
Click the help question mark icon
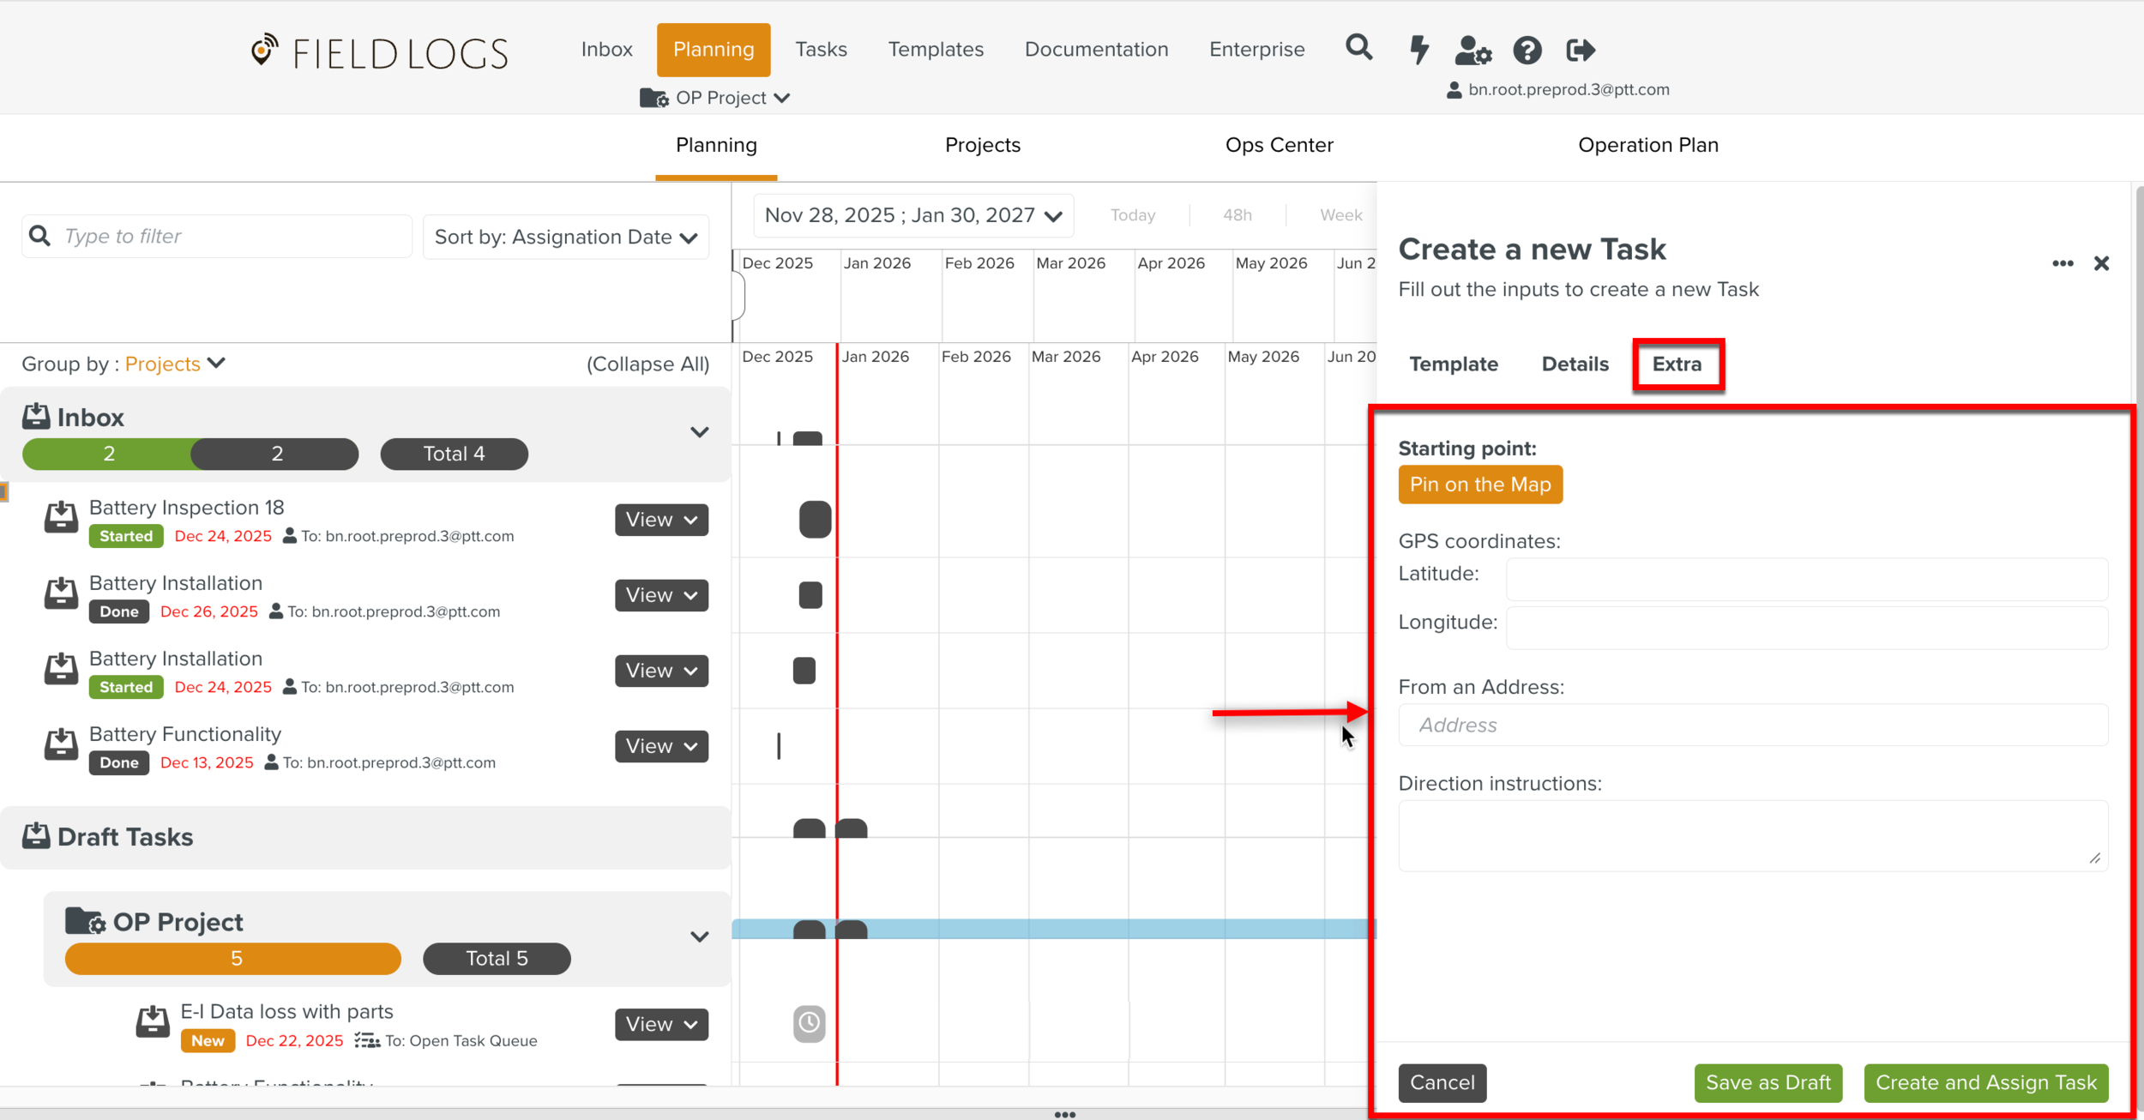(1527, 51)
